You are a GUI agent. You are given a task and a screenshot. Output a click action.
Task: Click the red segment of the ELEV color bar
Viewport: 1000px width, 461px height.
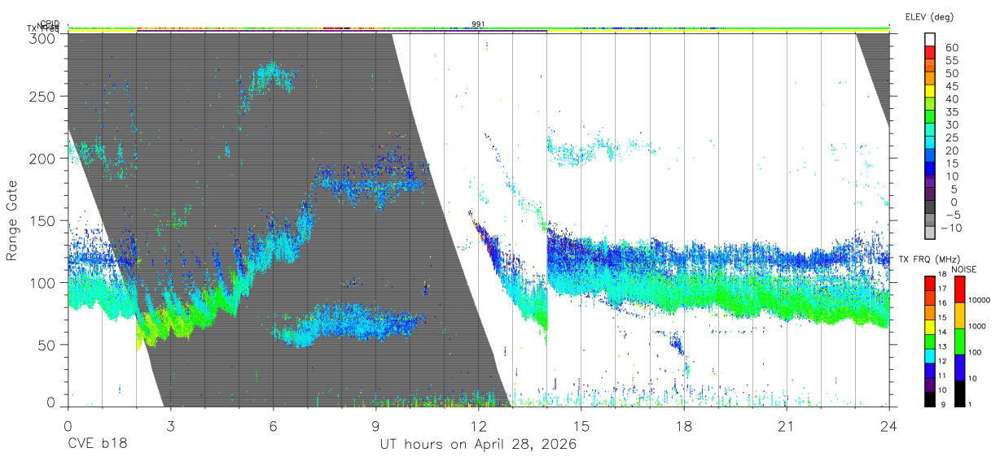coord(931,53)
